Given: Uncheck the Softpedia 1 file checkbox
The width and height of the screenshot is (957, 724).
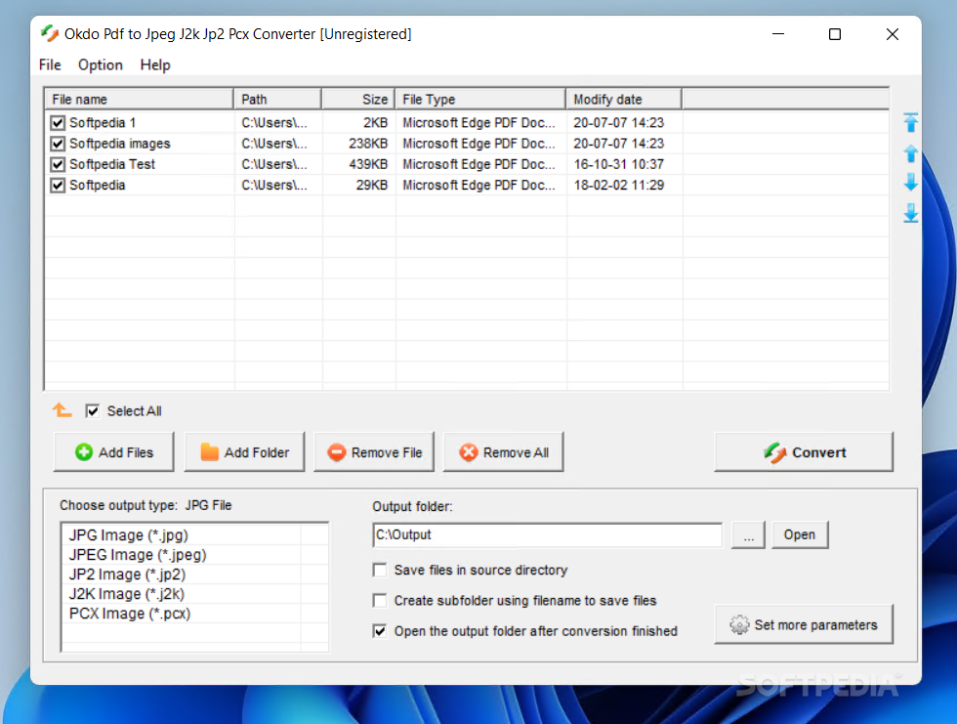Looking at the screenshot, I should click(x=58, y=123).
